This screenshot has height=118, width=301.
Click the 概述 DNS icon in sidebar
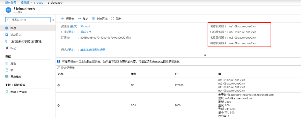click(x=7, y=28)
